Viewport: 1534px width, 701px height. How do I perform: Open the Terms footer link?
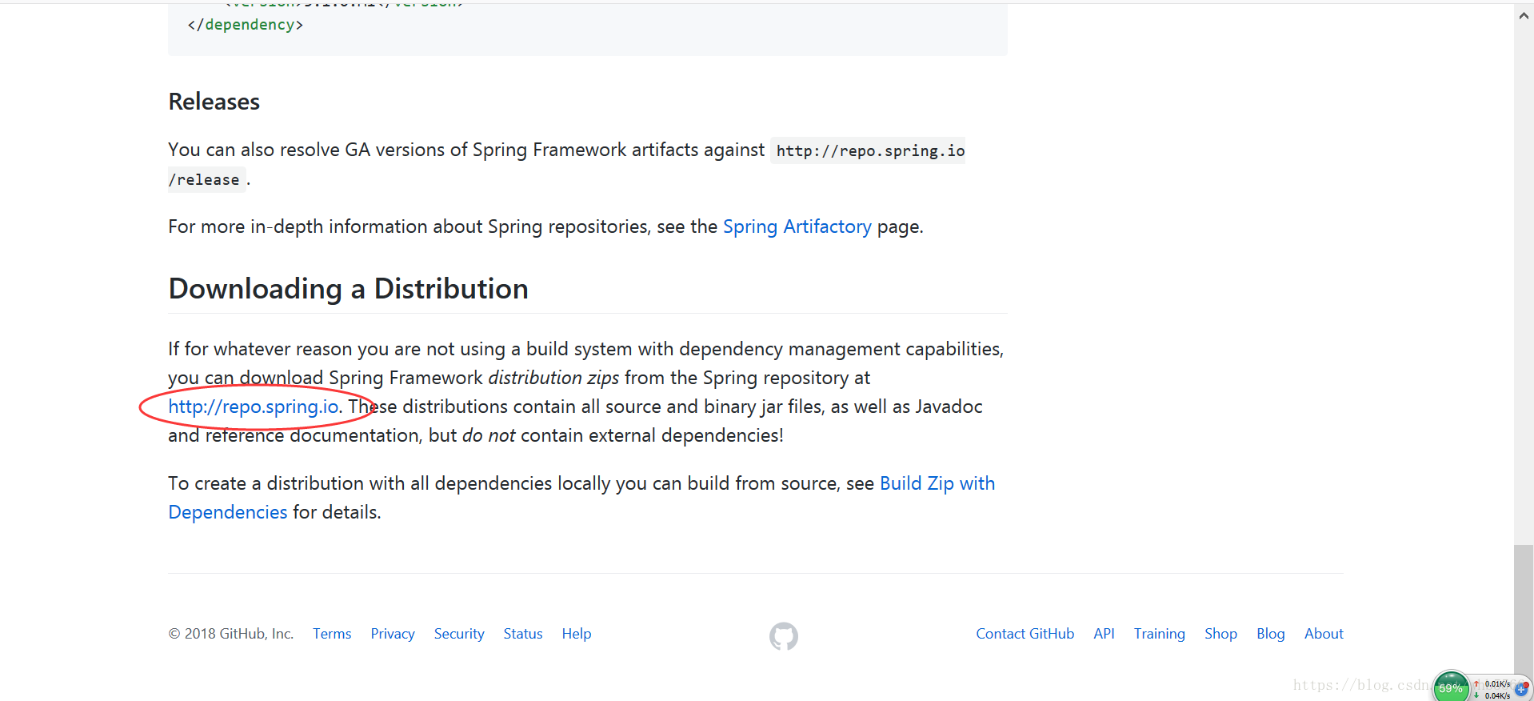point(332,634)
